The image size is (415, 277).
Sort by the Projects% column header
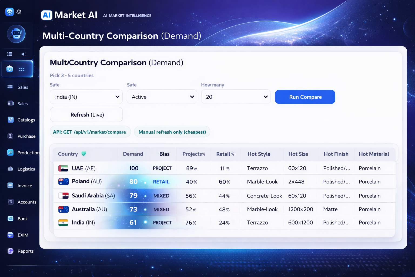pyautogui.click(x=194, y=154)
